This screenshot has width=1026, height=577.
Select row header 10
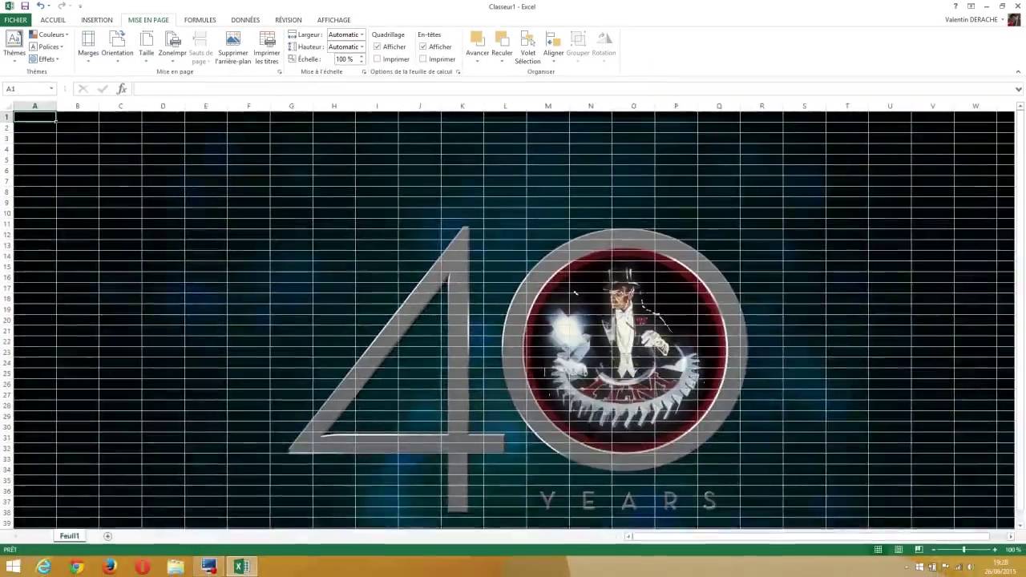[x=6, y=213]
